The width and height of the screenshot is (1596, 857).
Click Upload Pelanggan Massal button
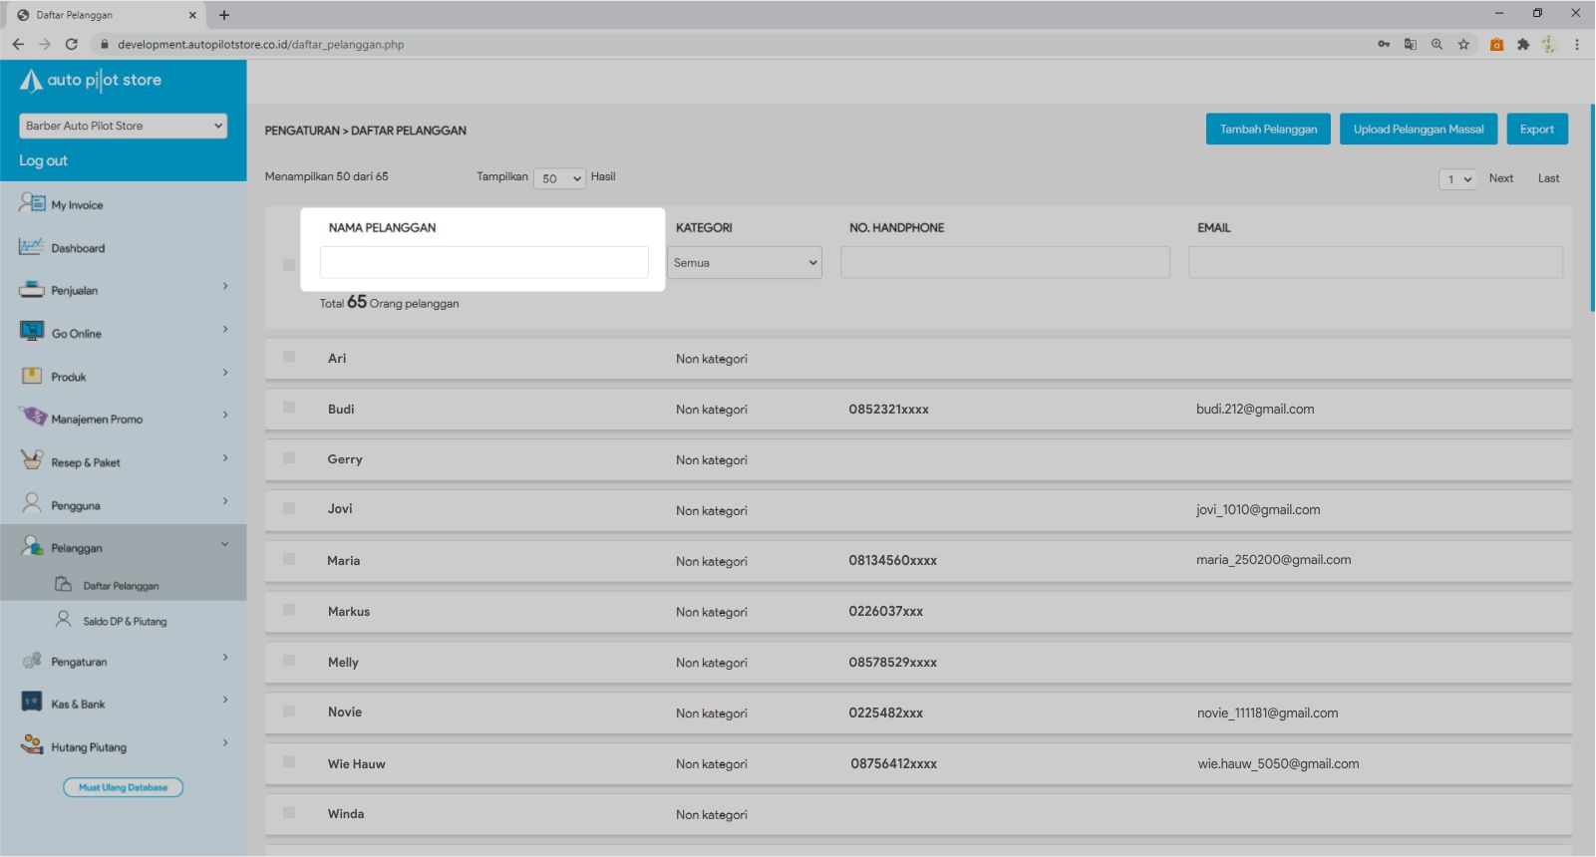tap(1418, 130)
